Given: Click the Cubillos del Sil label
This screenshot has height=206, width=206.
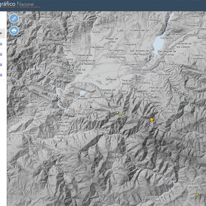Looking at the screenshot, I should click(140, 31).
